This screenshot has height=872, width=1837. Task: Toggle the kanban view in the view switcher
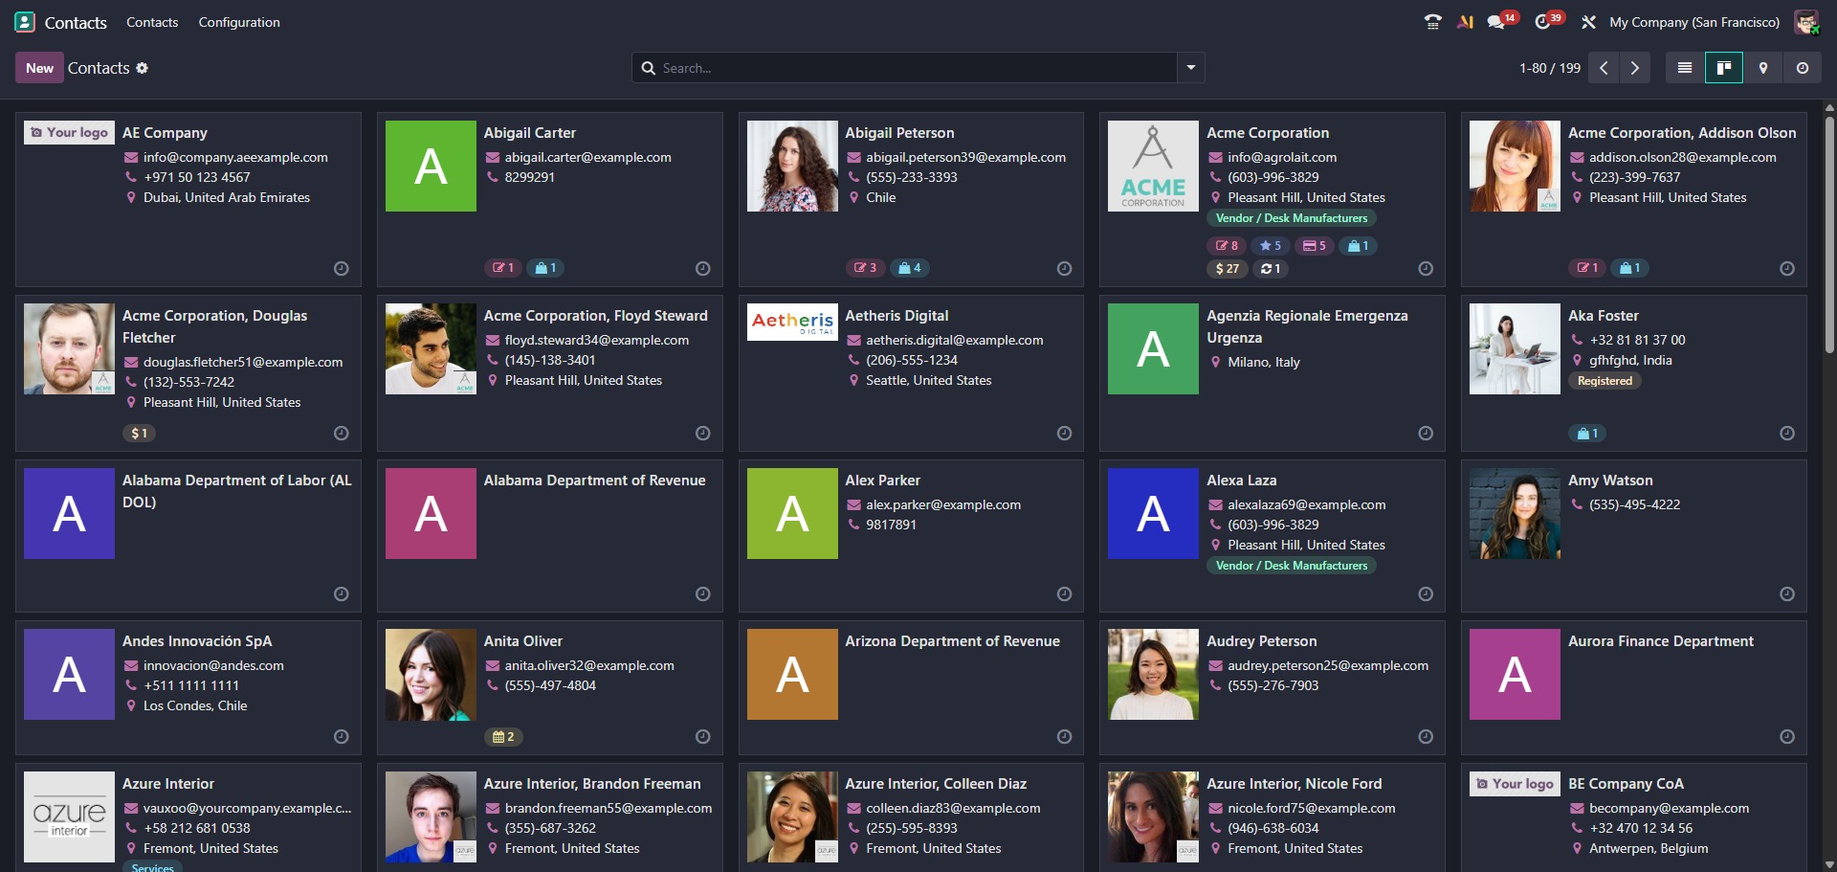pos(1724,68)
